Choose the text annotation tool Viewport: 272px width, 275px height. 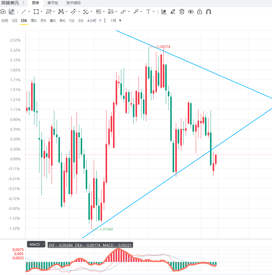click(x=148, y=12)
